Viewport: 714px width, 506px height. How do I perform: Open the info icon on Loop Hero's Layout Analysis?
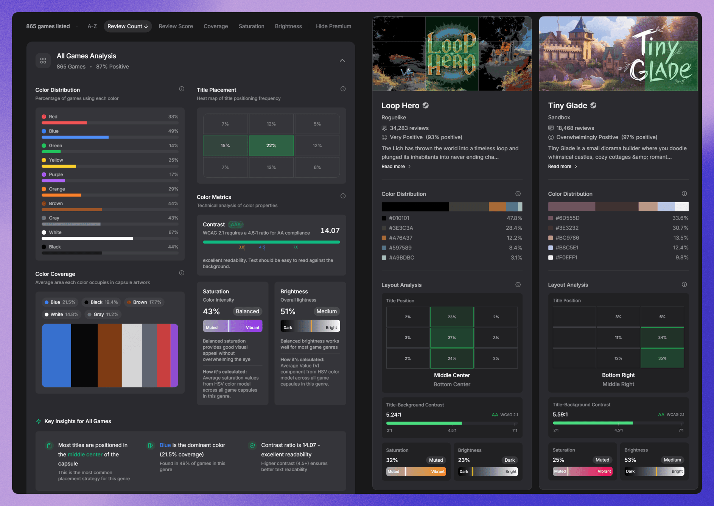pos(518,284)
